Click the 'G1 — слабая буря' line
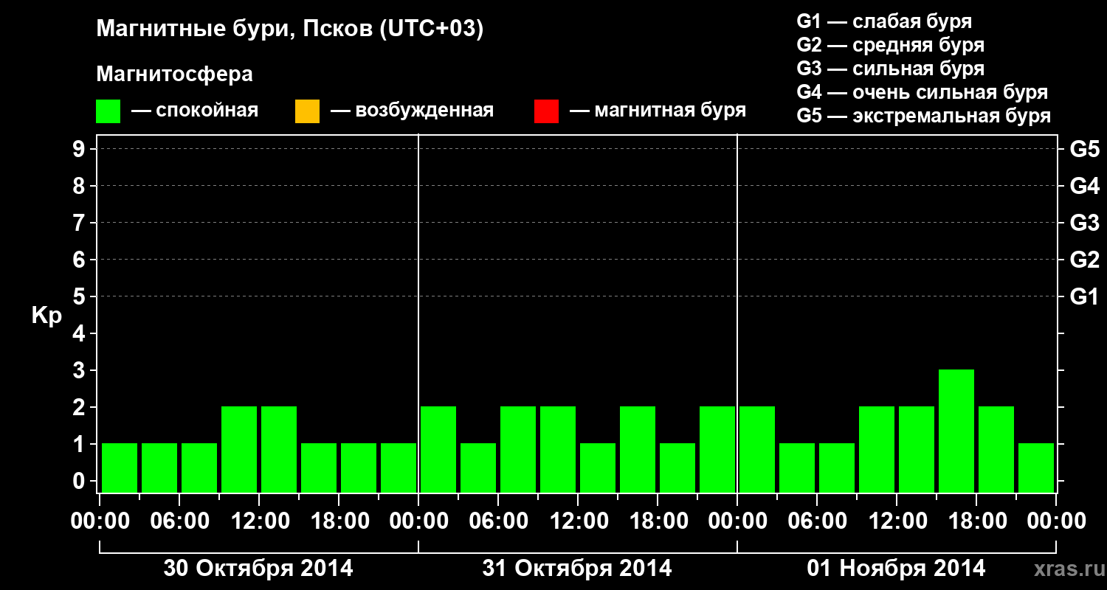The image size is (1107, 590). (x=884, y=21)
